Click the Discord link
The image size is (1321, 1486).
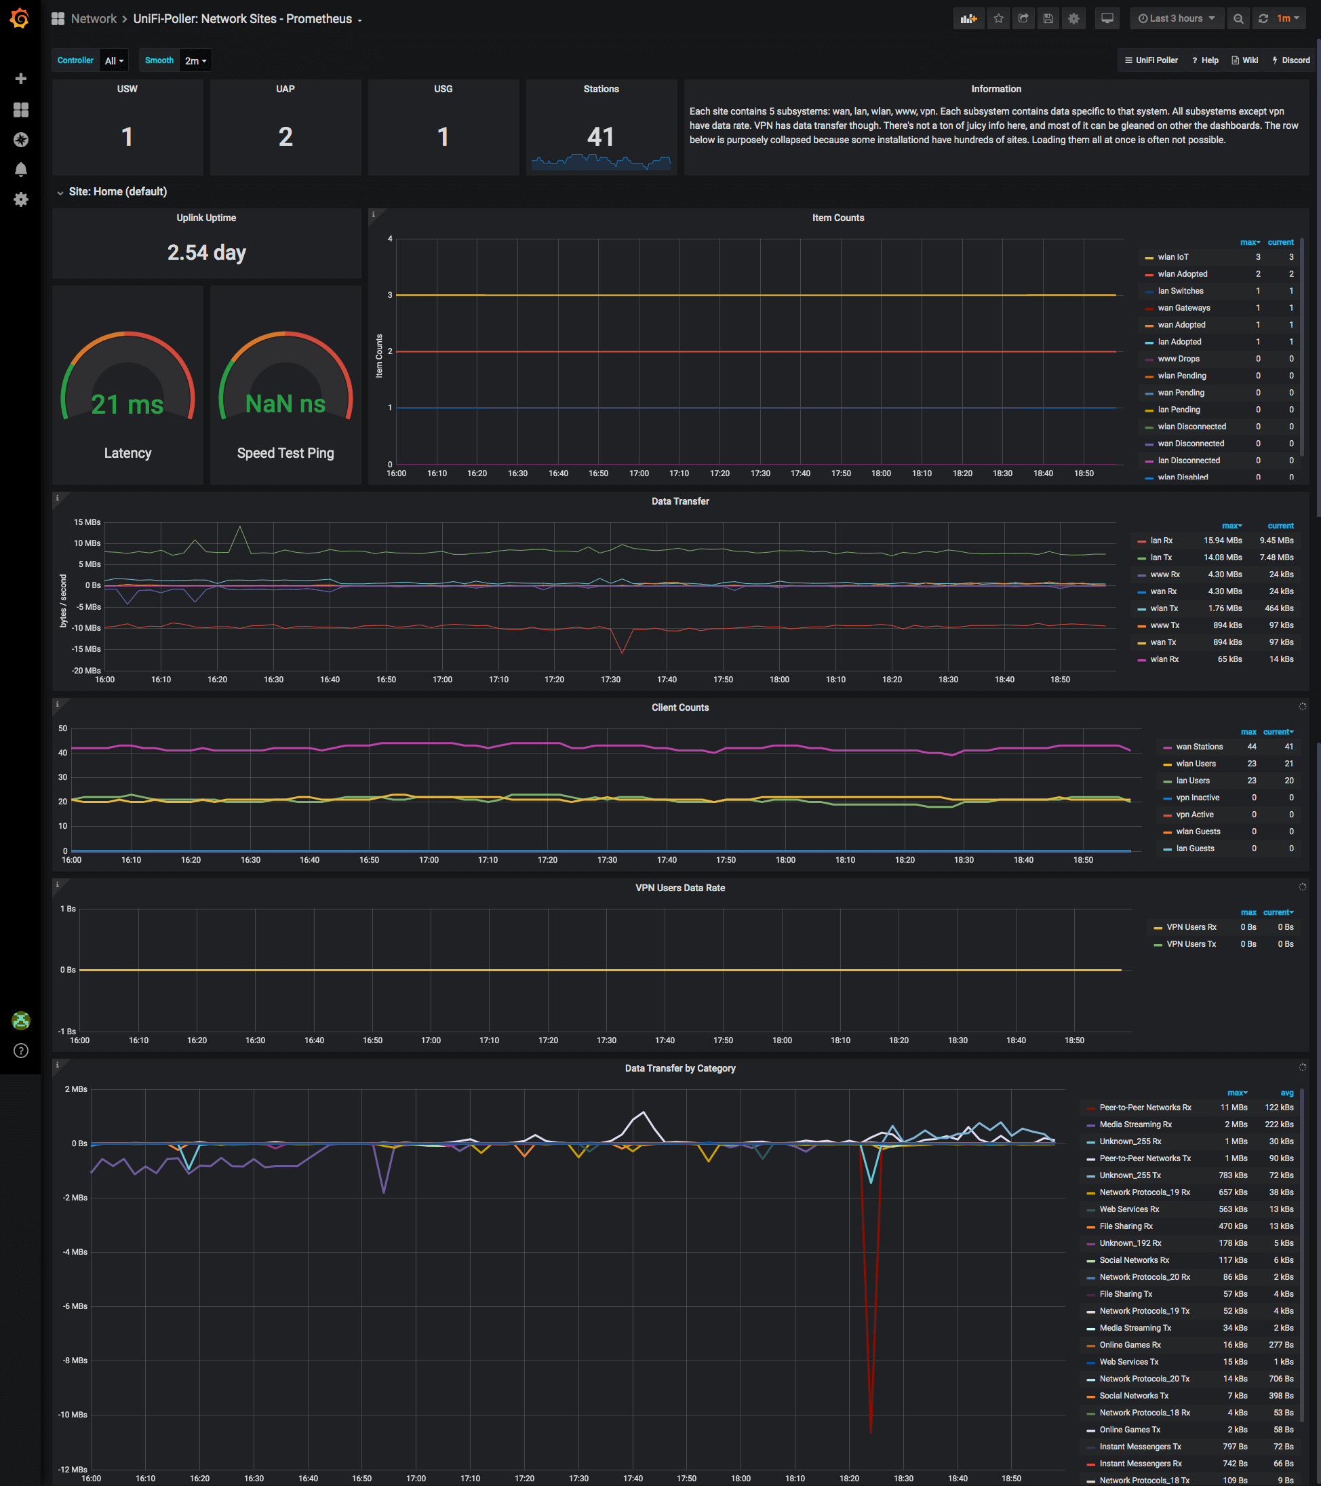pyautogui.click(x=1290, y=60)
